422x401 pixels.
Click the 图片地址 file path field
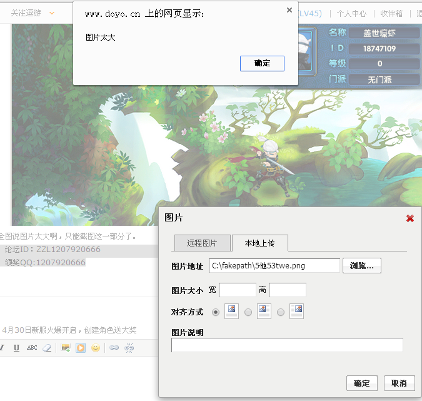(274, 266)
